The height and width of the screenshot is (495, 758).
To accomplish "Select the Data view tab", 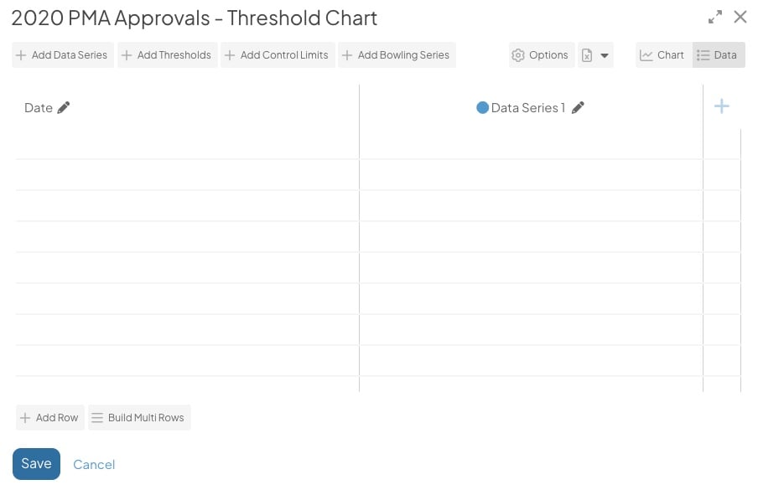I will point(717,54).
